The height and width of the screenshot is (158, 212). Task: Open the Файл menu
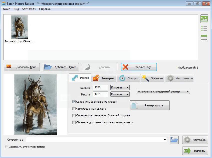click(x=7, y=9)
